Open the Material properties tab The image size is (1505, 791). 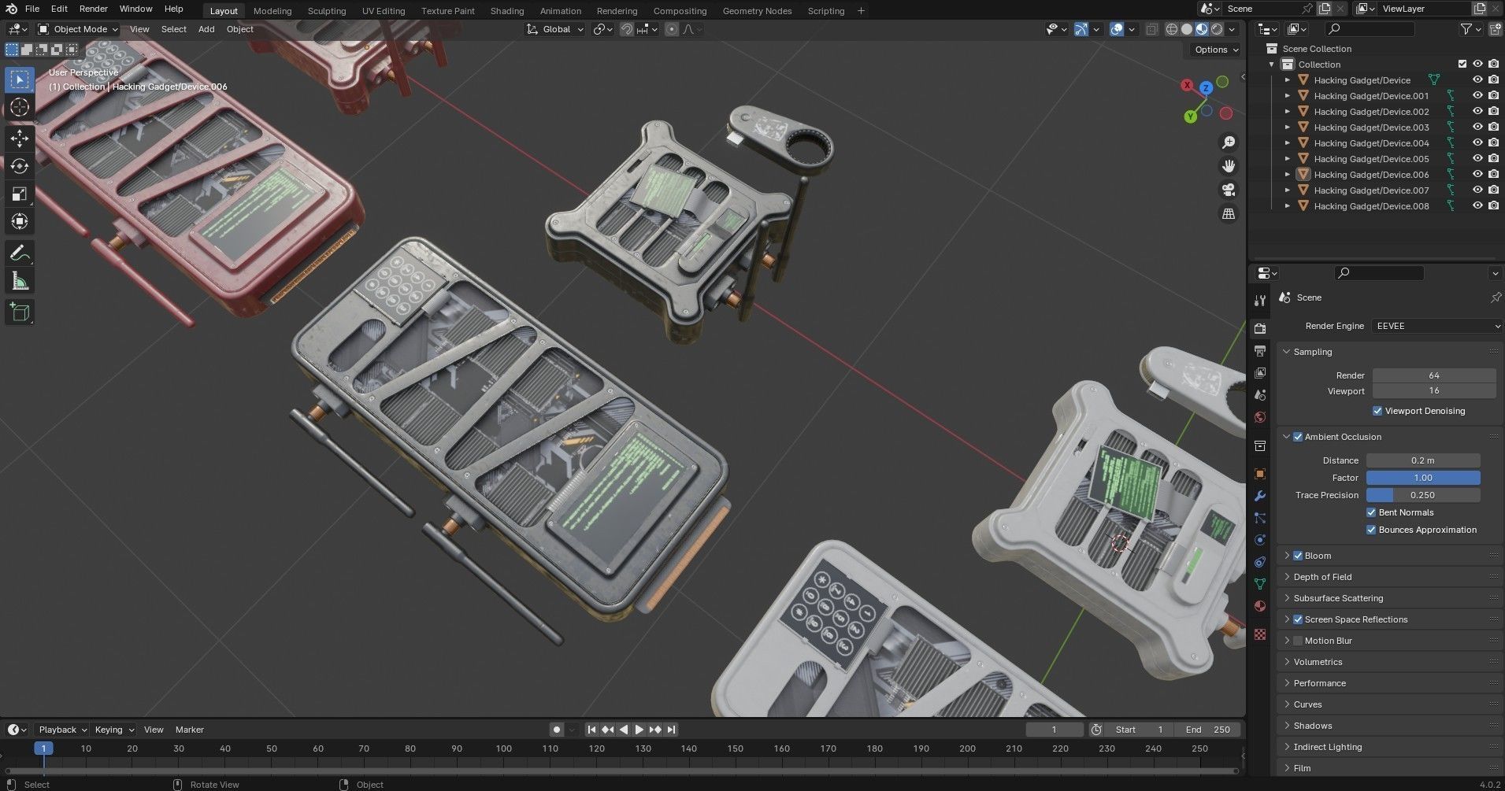[x=1260, y=606]
